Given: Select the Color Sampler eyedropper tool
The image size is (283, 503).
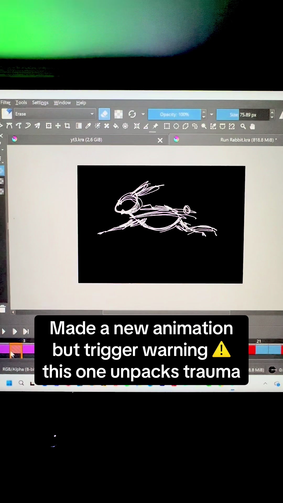Looking at the screenshot, I should 88,126.
